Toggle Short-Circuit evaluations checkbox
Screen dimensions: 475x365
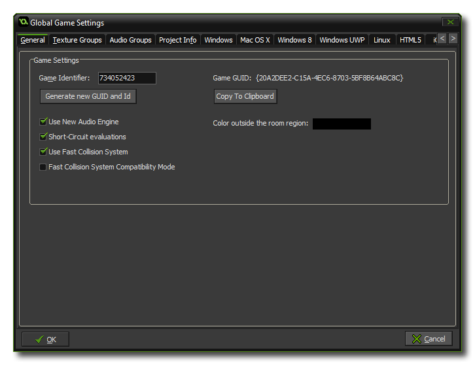pyautogui.click(x=43, y=137)
